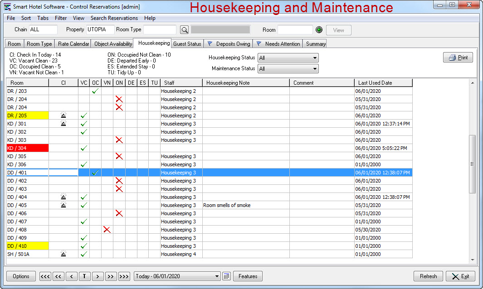
Task: Click the green round indicator next to Room field
Action: (x=319, y=29)
